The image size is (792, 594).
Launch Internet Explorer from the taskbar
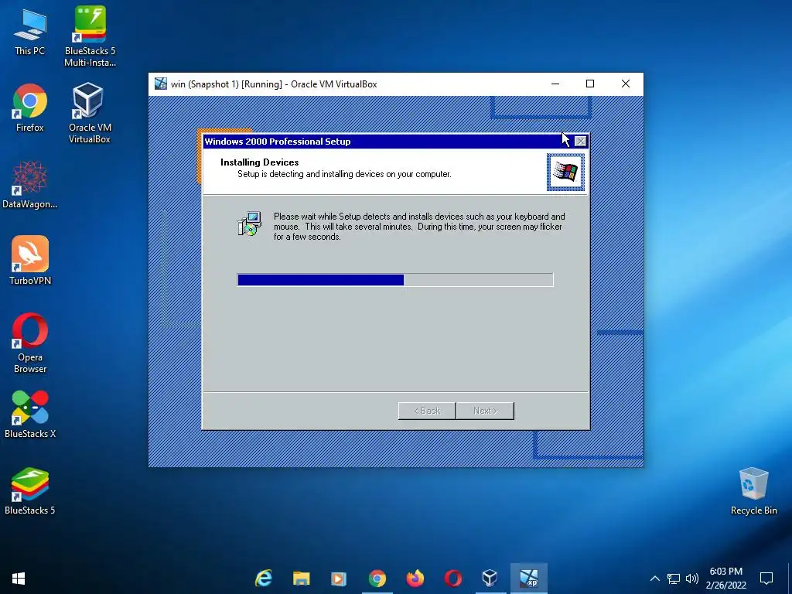point(264,579)
